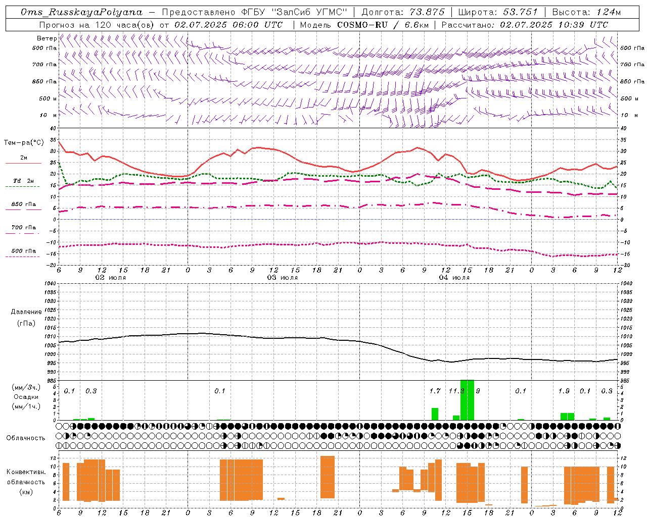The image size is (647, 517).
Task: Click the dashed 500 гПа temperature legend line
Action: (23, 256)
